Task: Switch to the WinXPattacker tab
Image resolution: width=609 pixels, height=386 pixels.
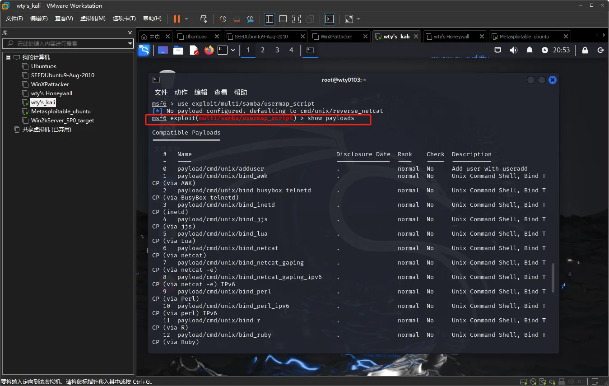Action: point(336,37)
